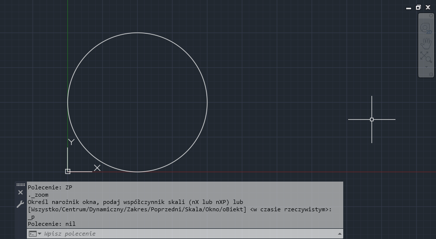
Task: Open command line customization wrench
Action: [x=21, y=204]
